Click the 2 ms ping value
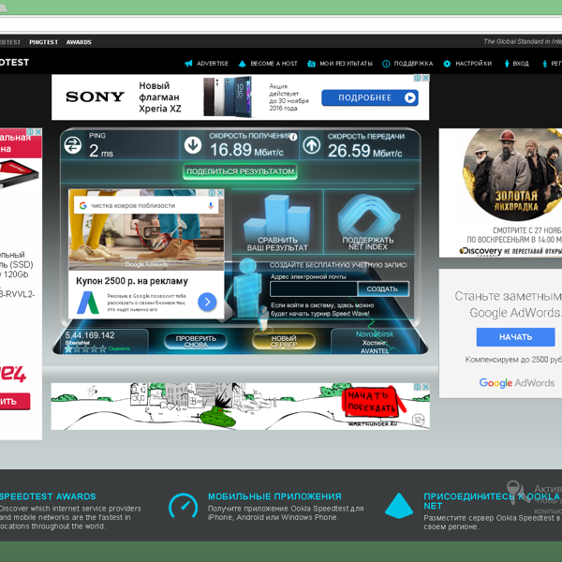Viewport: 562px width, 562px height. tap(101, 151)
